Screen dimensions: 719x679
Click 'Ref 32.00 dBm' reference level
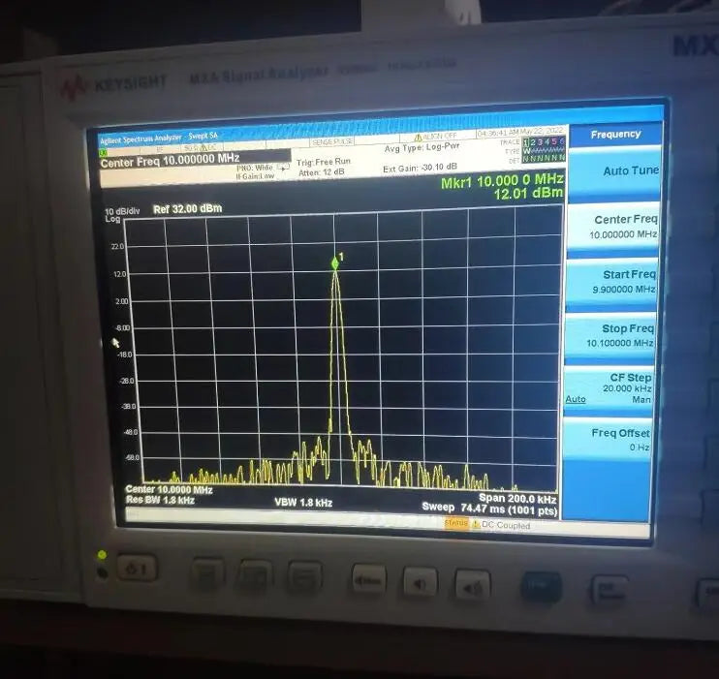pos(188,209)
